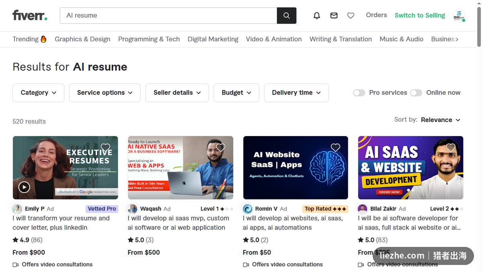
Task: Click the Vetted Pro badge
Action: (x=102, y=209)
